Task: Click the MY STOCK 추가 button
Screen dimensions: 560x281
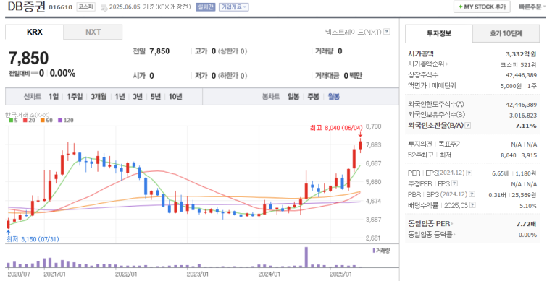Action: point(482,7)
